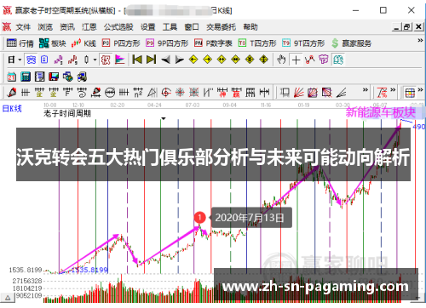Click the computer connection icon

click(82, 77)
